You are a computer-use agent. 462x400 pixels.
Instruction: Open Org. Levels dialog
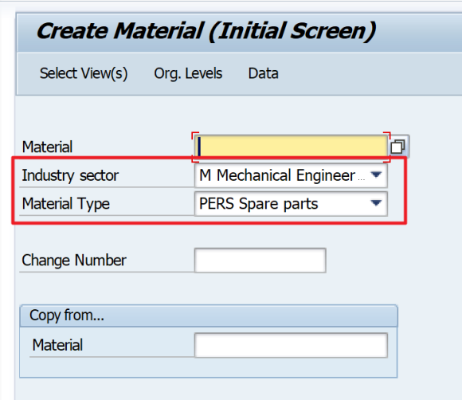pos(188,73)
